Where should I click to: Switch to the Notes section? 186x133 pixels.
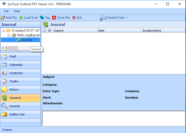click(20, 90)
